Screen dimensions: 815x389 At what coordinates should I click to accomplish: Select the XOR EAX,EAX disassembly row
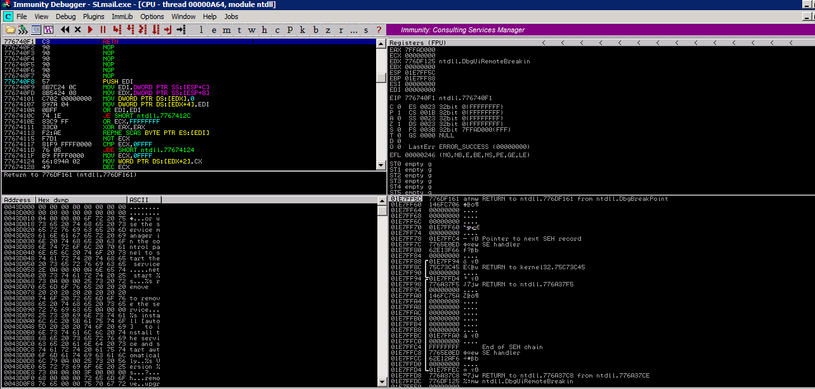[x=189, y=127]
